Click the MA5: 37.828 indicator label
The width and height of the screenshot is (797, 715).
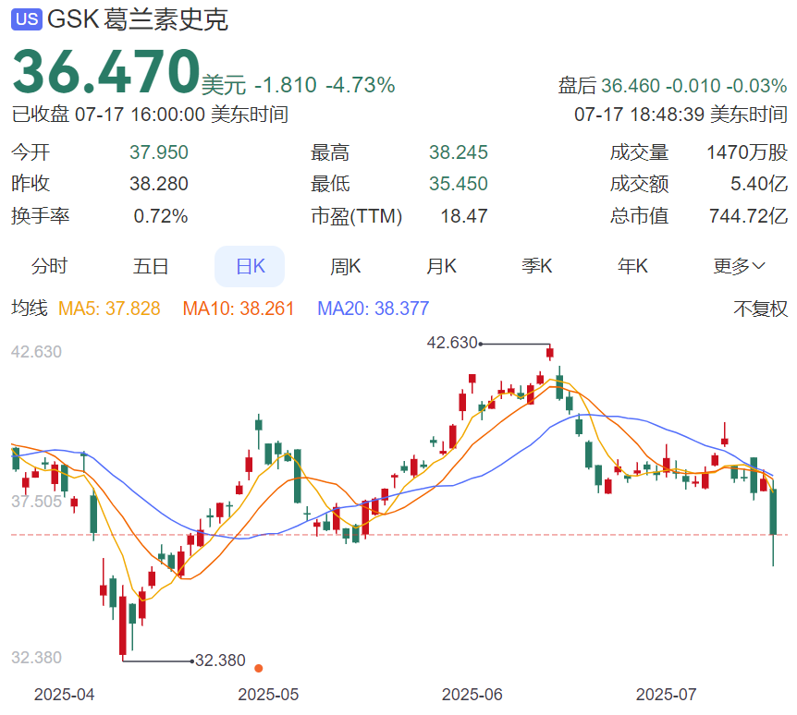[109, 309]
